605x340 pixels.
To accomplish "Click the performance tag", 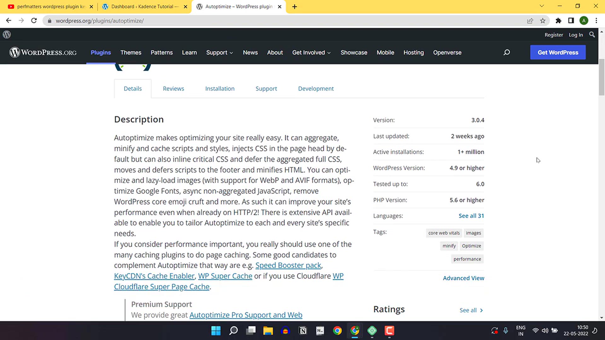I will [x=467, y=259].
